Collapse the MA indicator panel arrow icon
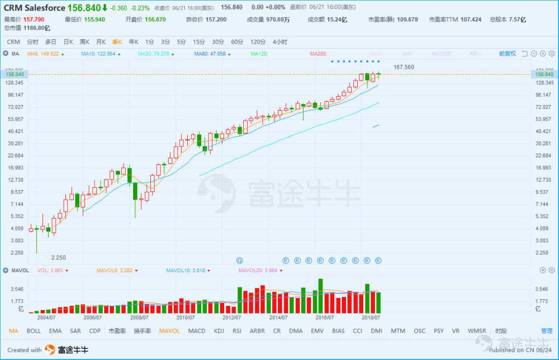 (6, 54)
